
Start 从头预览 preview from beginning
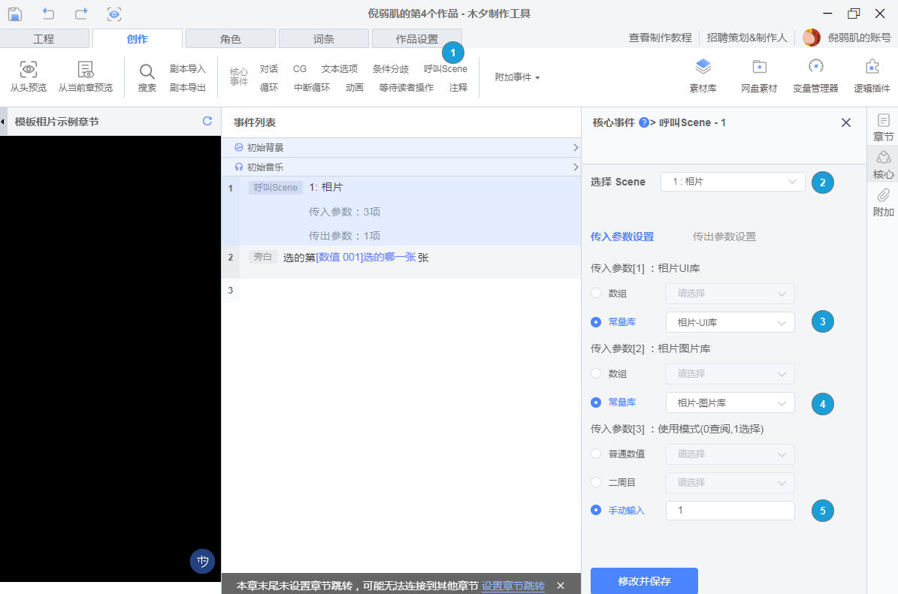tap(28, 76)
